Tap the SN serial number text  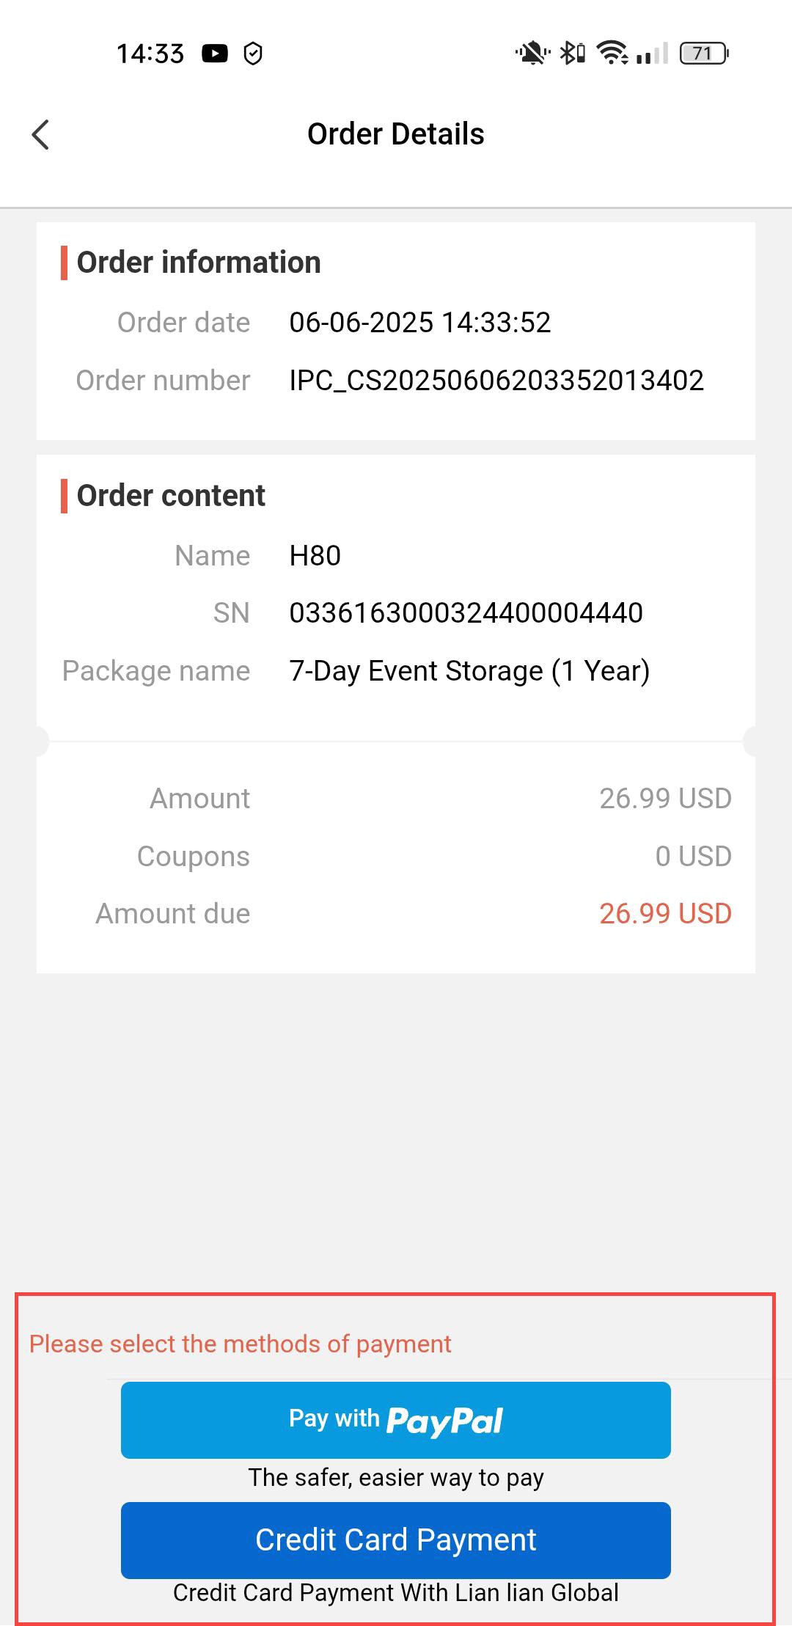(x=466, y=613)
